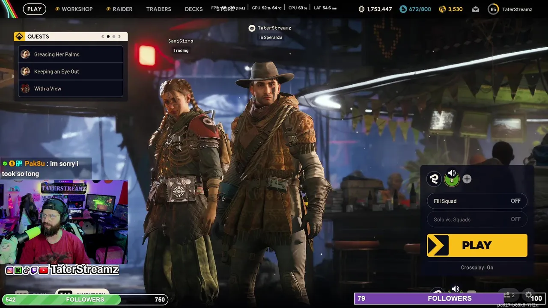Go to previous quests page arrow
548x308 pixels.
[103, 36]
